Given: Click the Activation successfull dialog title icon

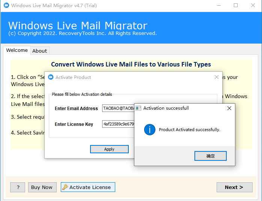Looking at the screenshot, I should [139, 108].
